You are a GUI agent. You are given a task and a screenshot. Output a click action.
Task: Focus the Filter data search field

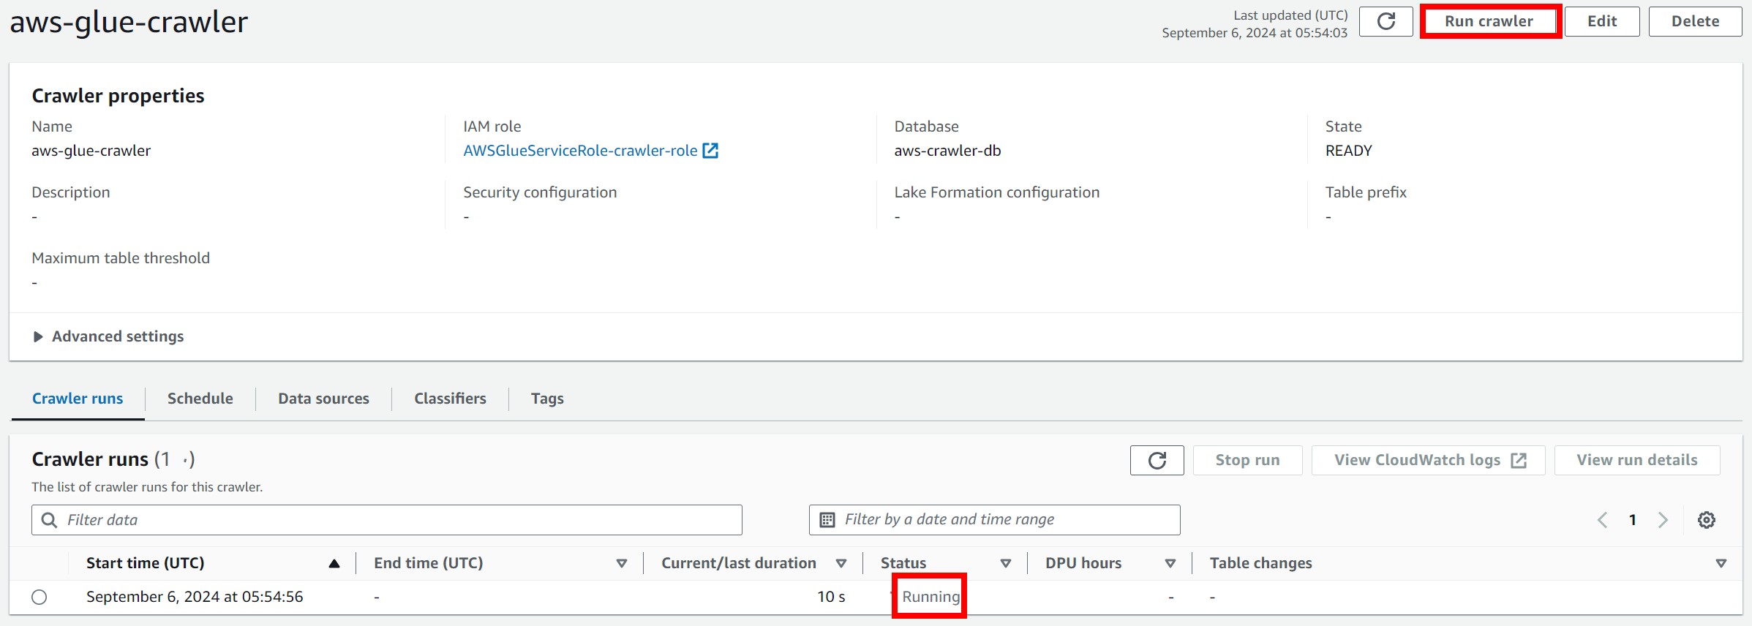387,520
